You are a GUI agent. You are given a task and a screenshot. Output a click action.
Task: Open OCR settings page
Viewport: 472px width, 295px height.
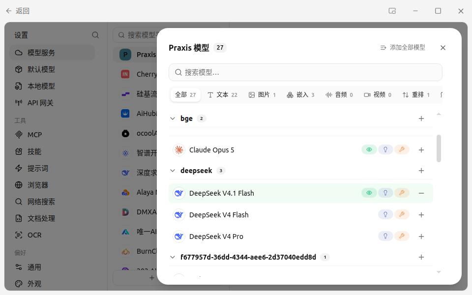click(52, 235)
